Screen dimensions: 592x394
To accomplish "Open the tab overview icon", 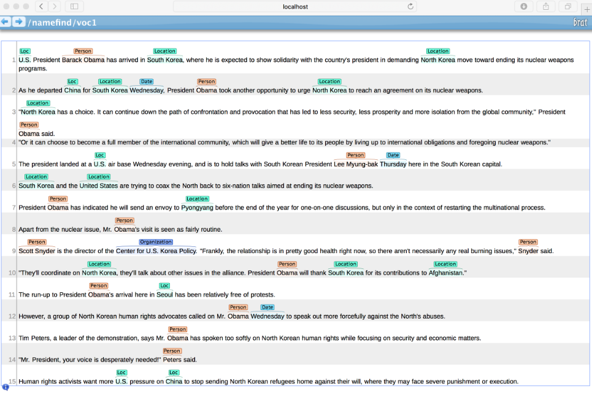I will click(566, 7).
